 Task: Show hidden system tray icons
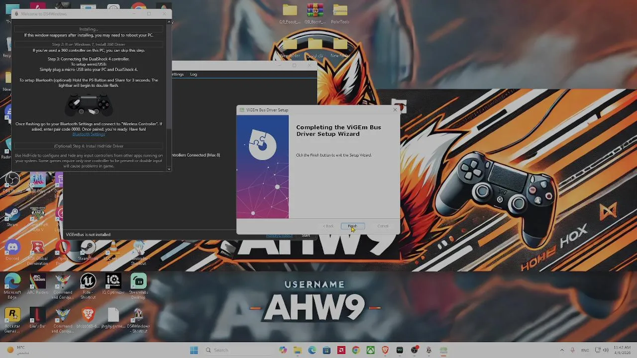coord(562,350)
